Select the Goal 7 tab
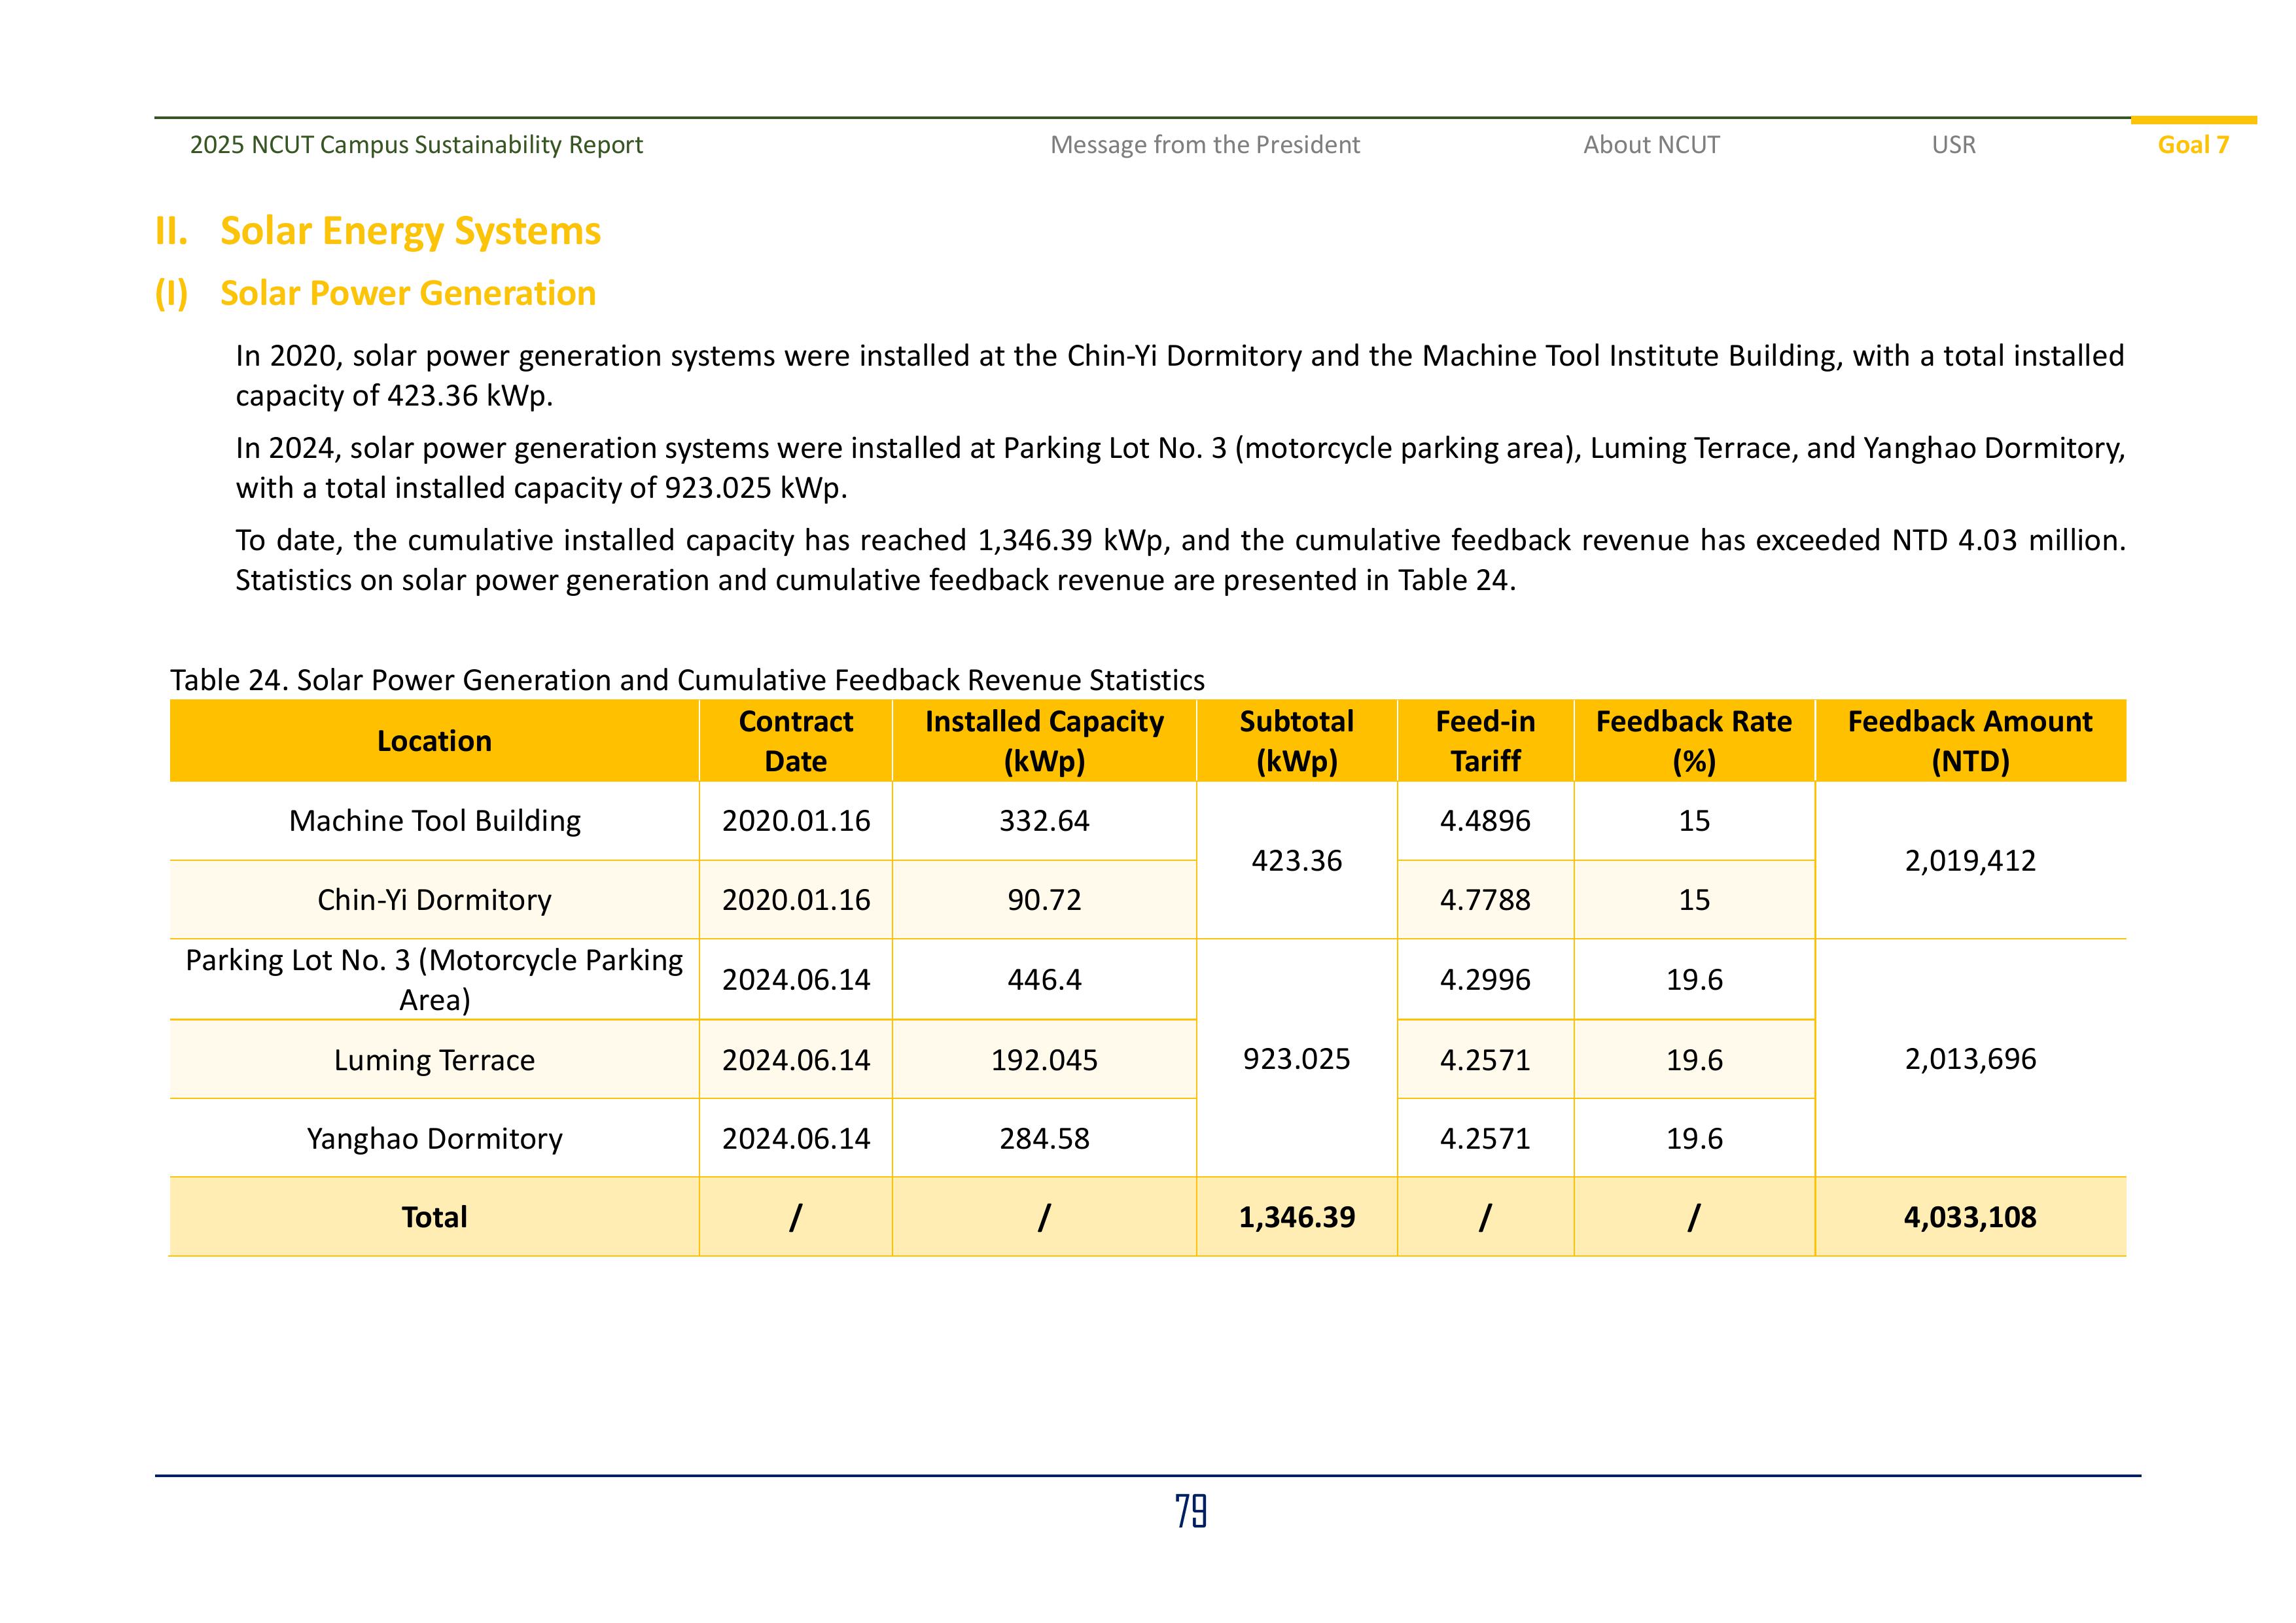Viewport: 2296px width, 1623px height. [x=2192, y=145]
